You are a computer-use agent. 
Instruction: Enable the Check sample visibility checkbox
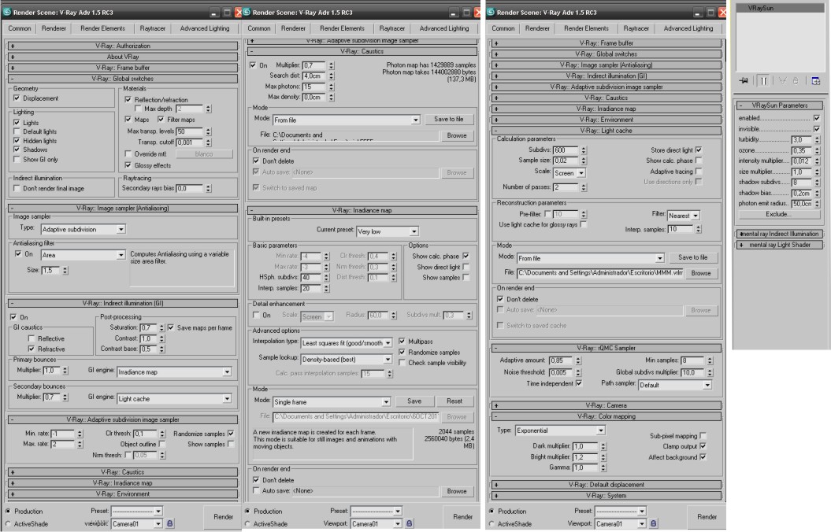point(402,363)
